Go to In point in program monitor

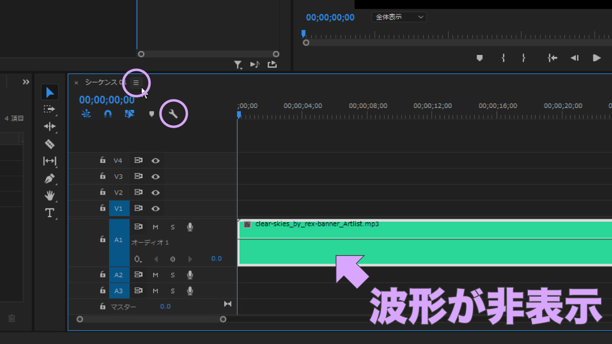[x=553, y=58]
